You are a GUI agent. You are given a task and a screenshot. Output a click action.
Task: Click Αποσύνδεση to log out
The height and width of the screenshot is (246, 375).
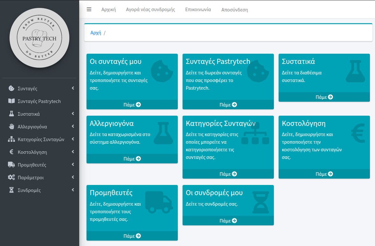click(235, 10)
